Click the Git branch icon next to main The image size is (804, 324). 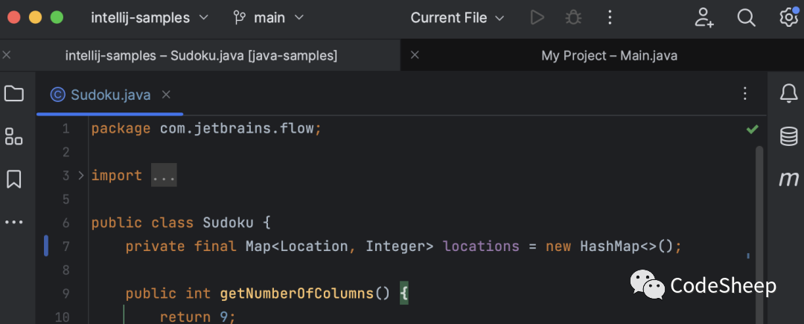240,18
